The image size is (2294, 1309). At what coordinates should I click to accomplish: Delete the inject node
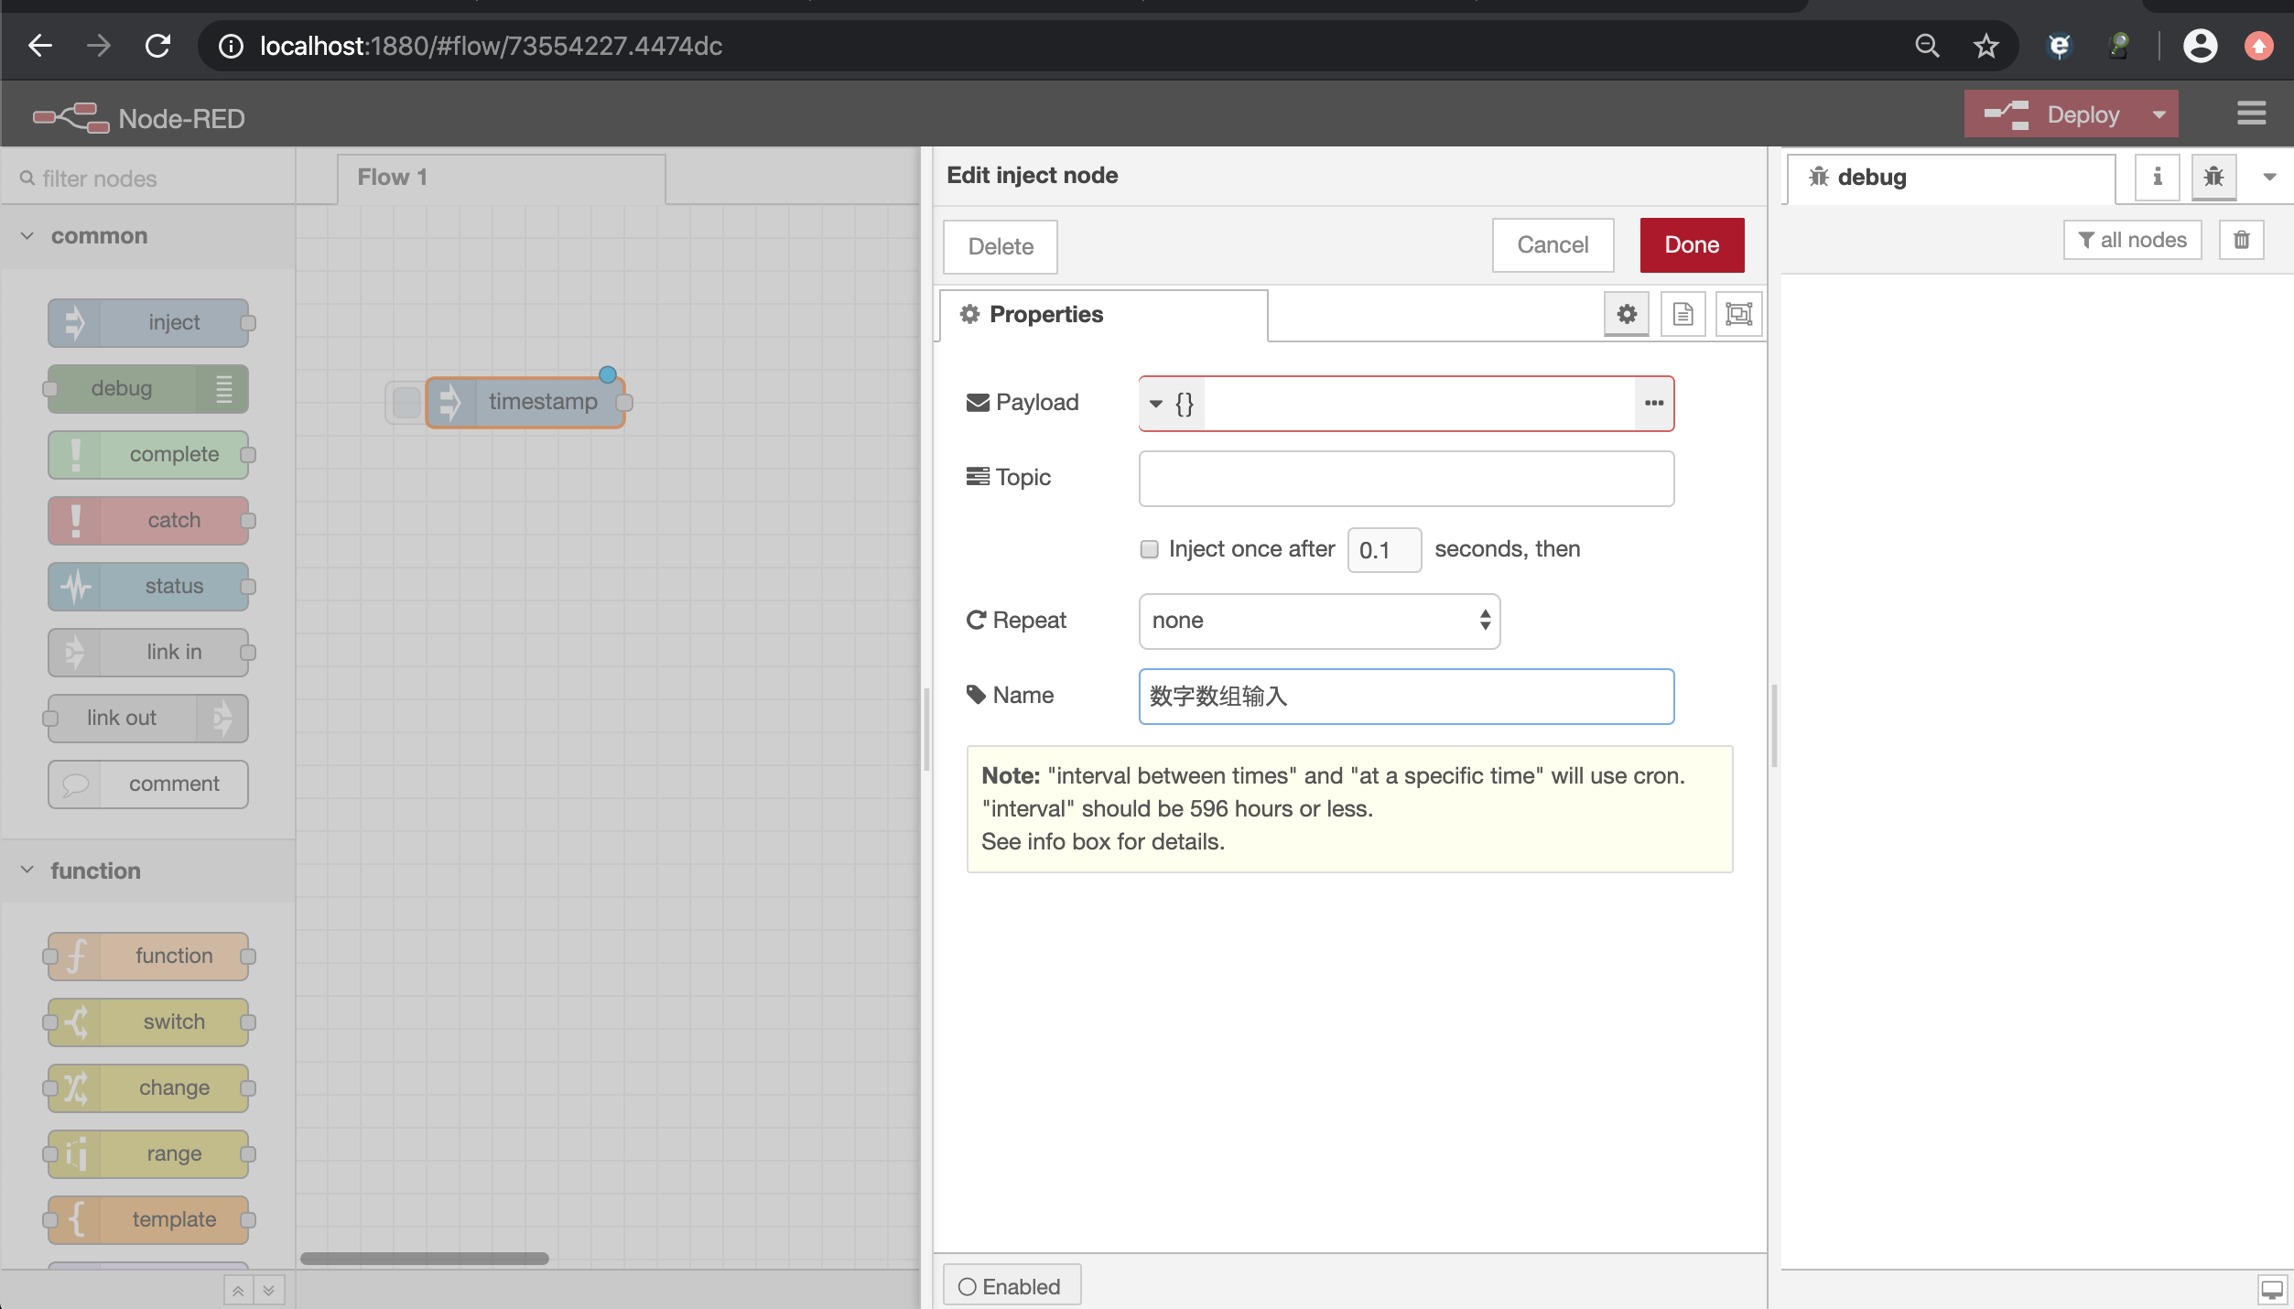(1001, 246)
